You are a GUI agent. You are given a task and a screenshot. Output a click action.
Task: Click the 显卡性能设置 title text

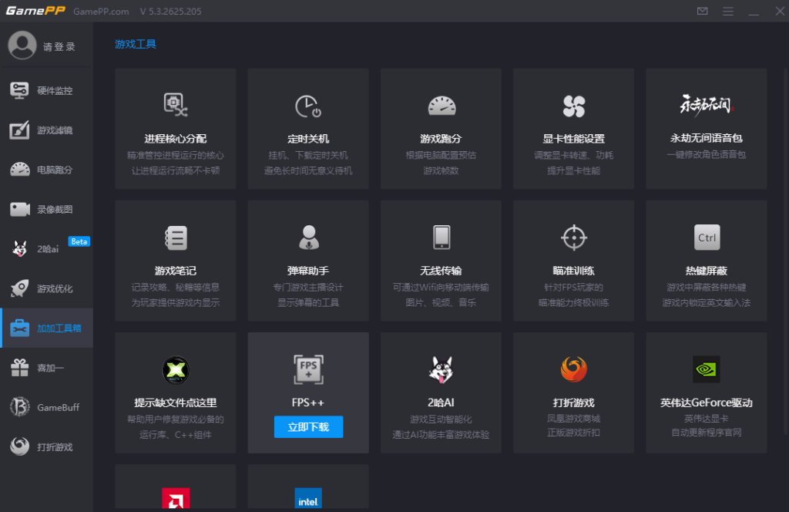(573, 139)
